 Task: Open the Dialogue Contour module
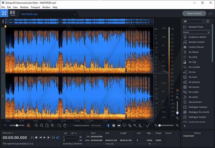point(195,107)
